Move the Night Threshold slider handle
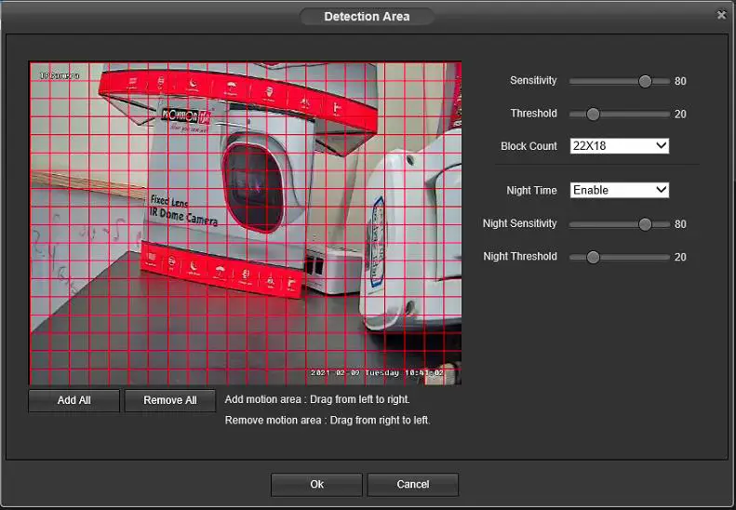The height and width of the screenshot is (510, 736). click(x=593, y=258)
